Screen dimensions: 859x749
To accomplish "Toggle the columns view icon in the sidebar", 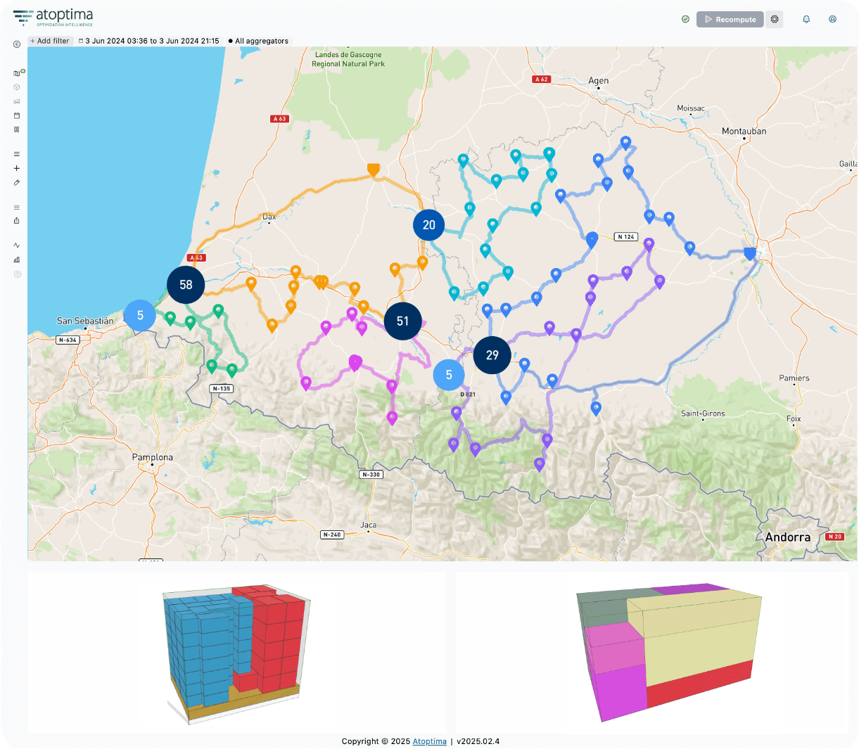I will (x=17, y=129).
